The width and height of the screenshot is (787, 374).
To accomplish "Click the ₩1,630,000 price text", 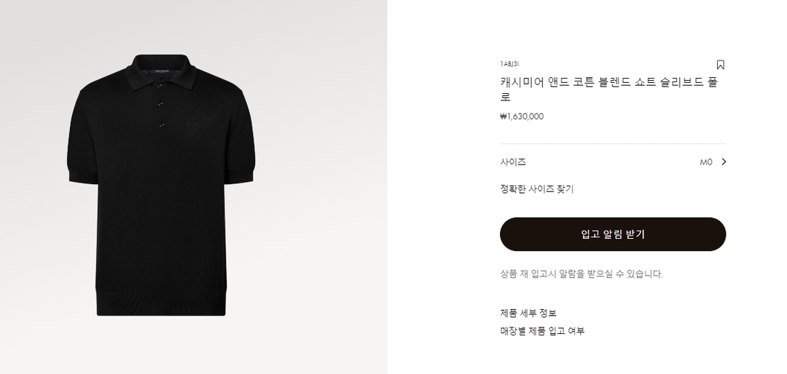I will [x=522, y=116].
